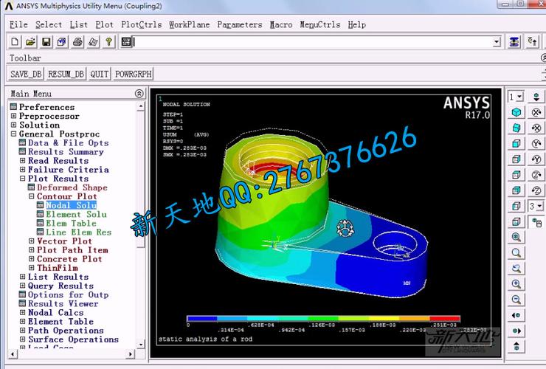This screenshot has width=546, height=369.
Task: Collapse the Contour Plot tree branch
Action: click(32, 196)
